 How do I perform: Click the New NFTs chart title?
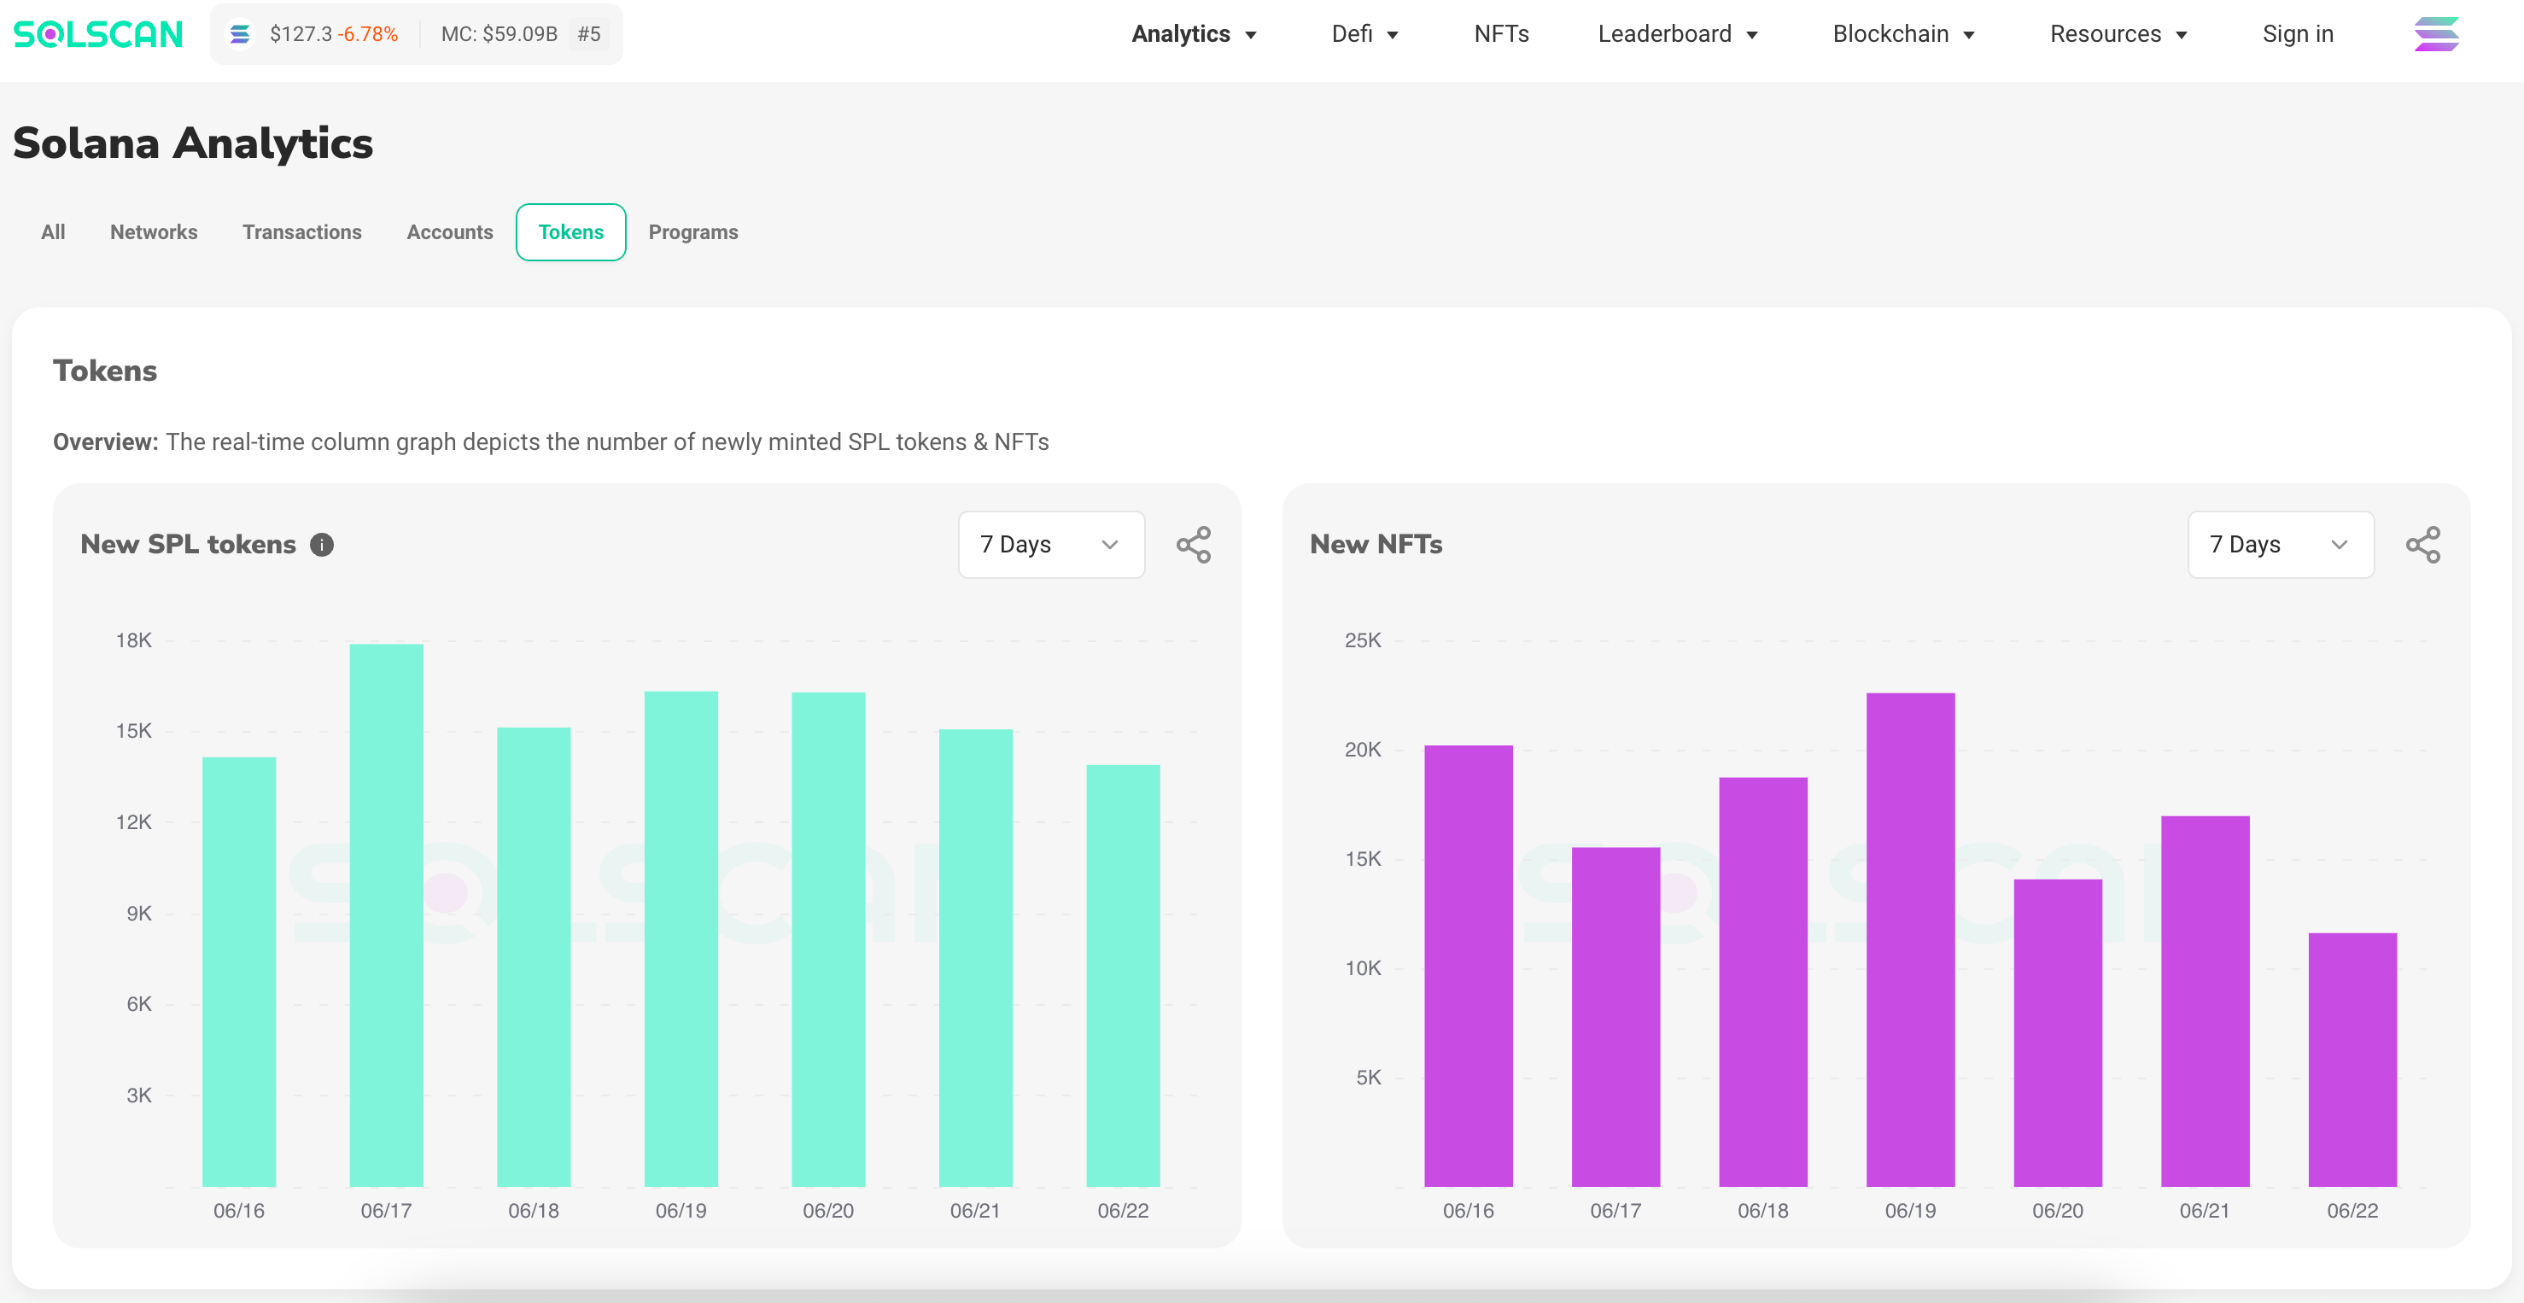click(x=1376, y=545)
